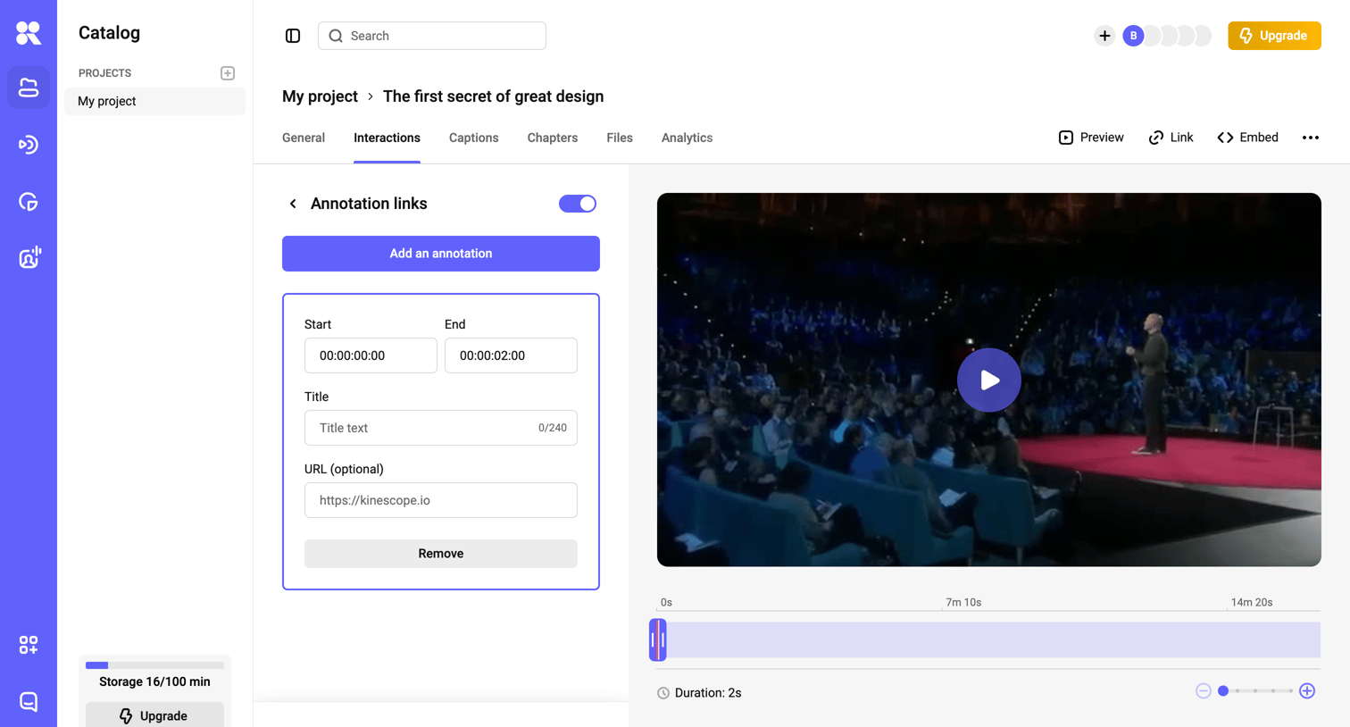Screen dimensions: 1350x727
Task: Click the video title heading
Action: [x=493, y=96]
